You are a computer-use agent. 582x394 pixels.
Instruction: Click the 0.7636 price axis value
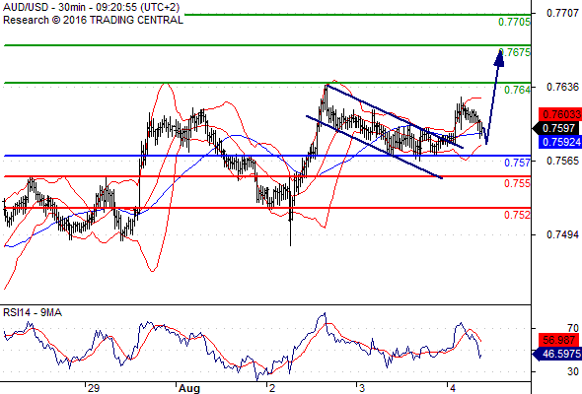click(562, 87)
